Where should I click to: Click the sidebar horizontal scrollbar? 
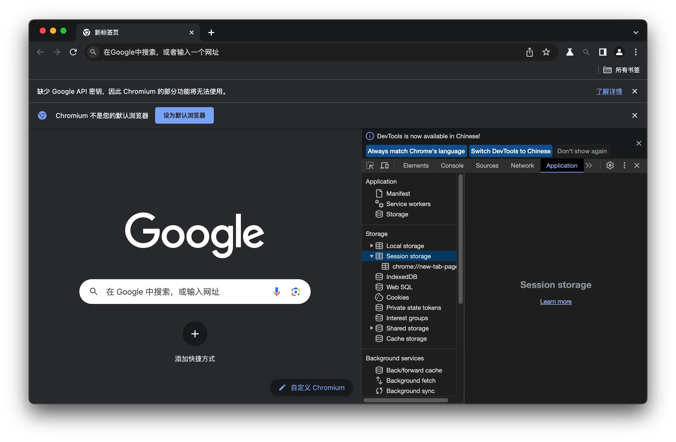[405, 400]
